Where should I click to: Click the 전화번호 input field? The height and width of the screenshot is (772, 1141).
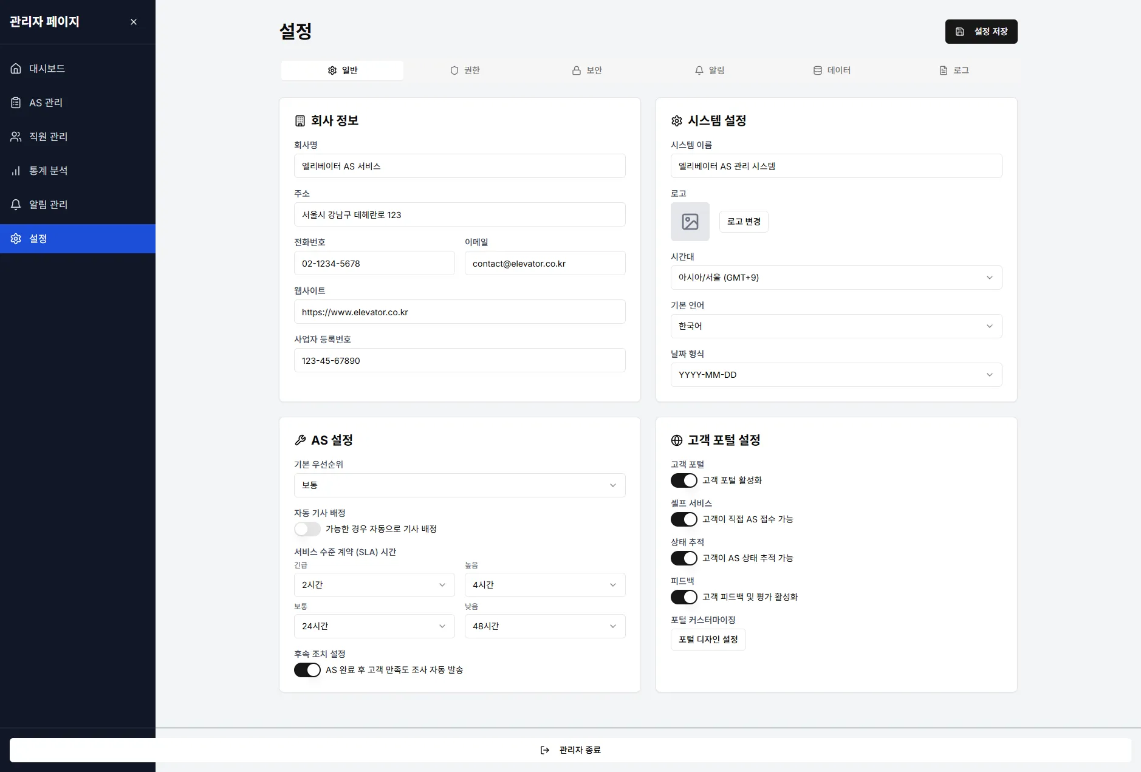coord(374,263)
